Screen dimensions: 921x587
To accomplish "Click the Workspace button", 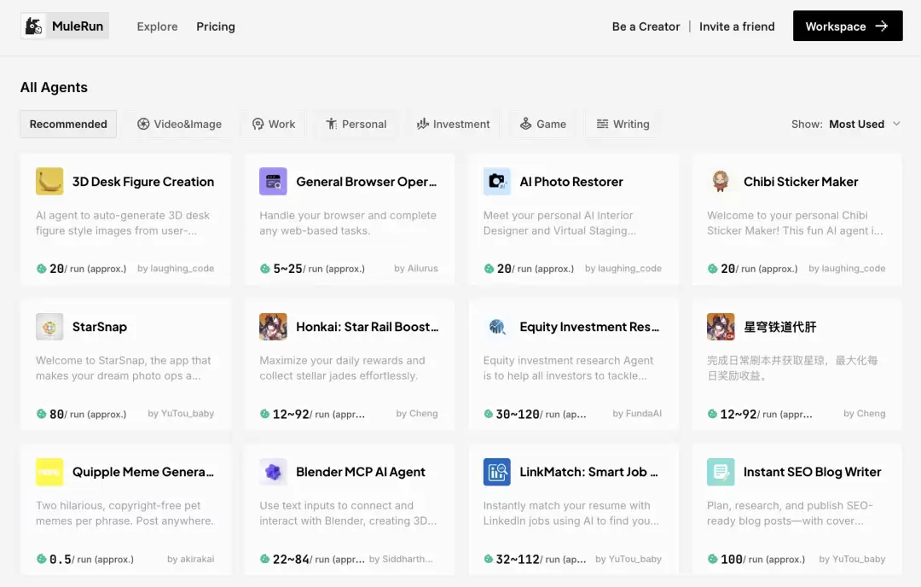I will 847,26.
